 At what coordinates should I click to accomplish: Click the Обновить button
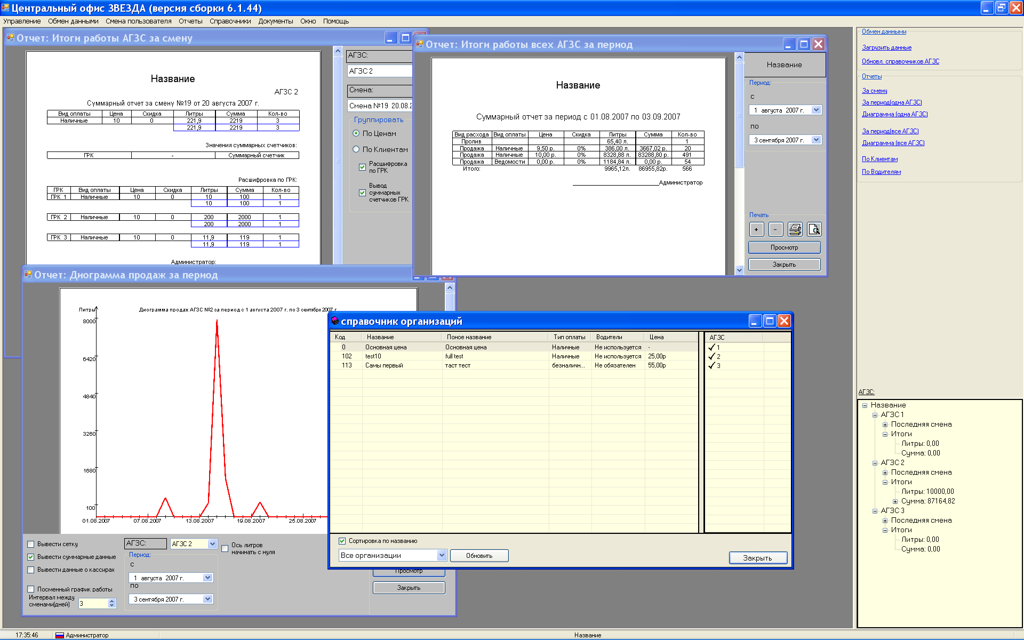(x=479, y=556)
